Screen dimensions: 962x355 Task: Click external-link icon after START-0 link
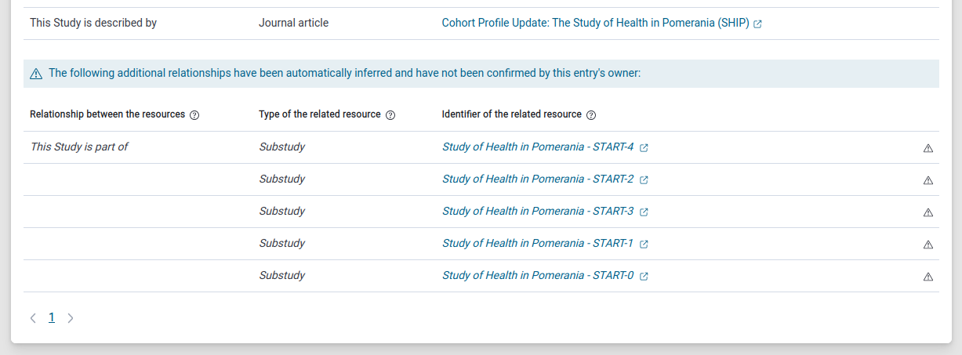(644, 277)
